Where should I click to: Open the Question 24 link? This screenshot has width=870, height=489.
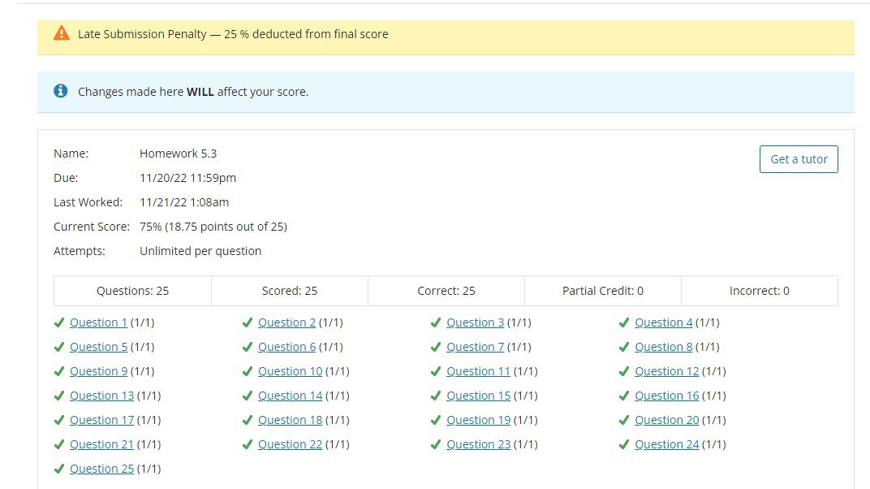(667, 444)
